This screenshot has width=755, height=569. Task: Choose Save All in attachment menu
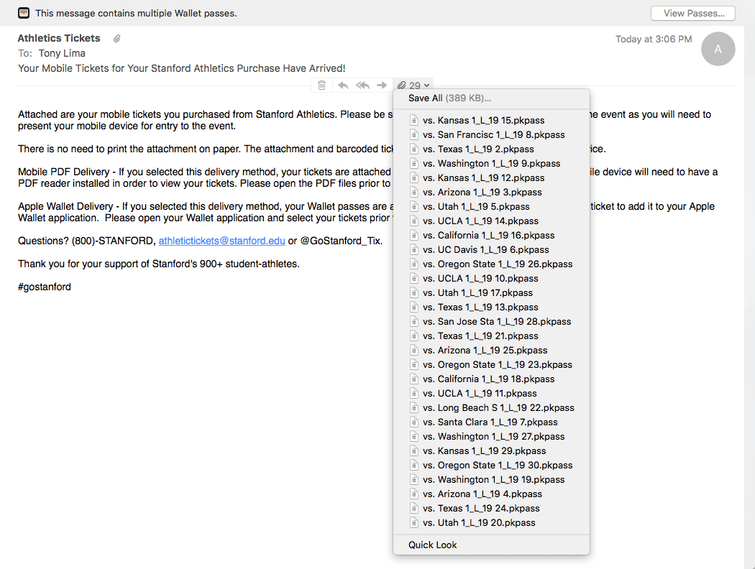(x=491, y=98)
